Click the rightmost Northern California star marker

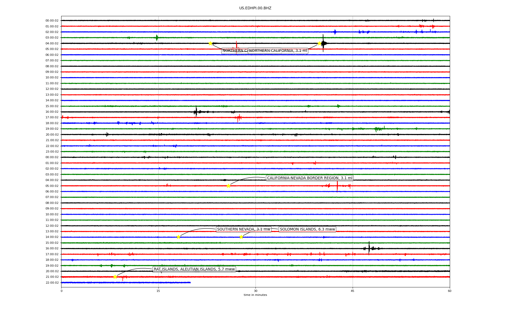click(x=319, y=43)
